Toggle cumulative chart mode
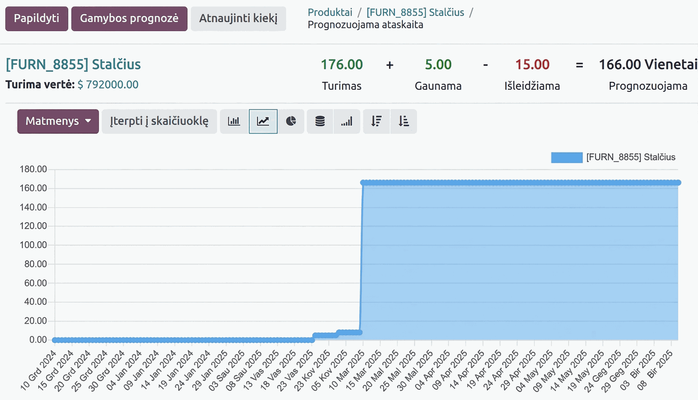Screen dimensions: 698x400 [347, 121]
